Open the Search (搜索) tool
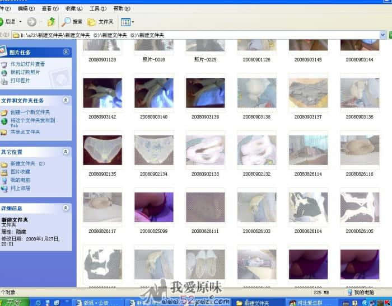 (72, 22)
